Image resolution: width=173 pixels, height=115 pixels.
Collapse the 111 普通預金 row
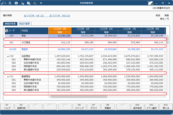click(8, 77)
